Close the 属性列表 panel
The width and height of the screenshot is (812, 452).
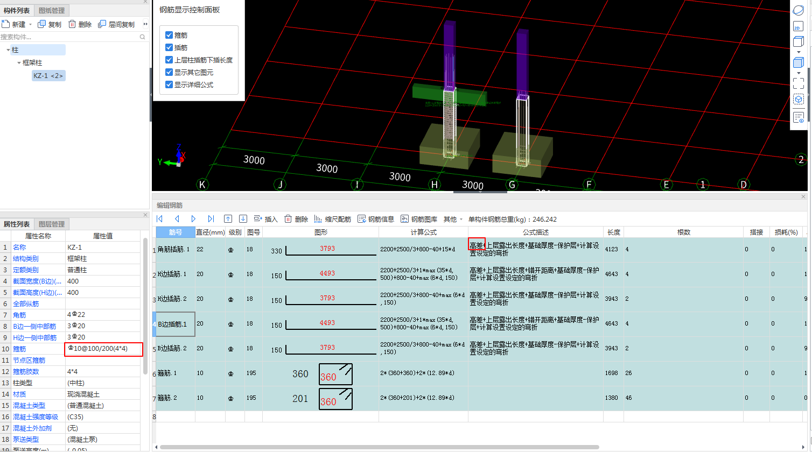[x=145, y=215]
